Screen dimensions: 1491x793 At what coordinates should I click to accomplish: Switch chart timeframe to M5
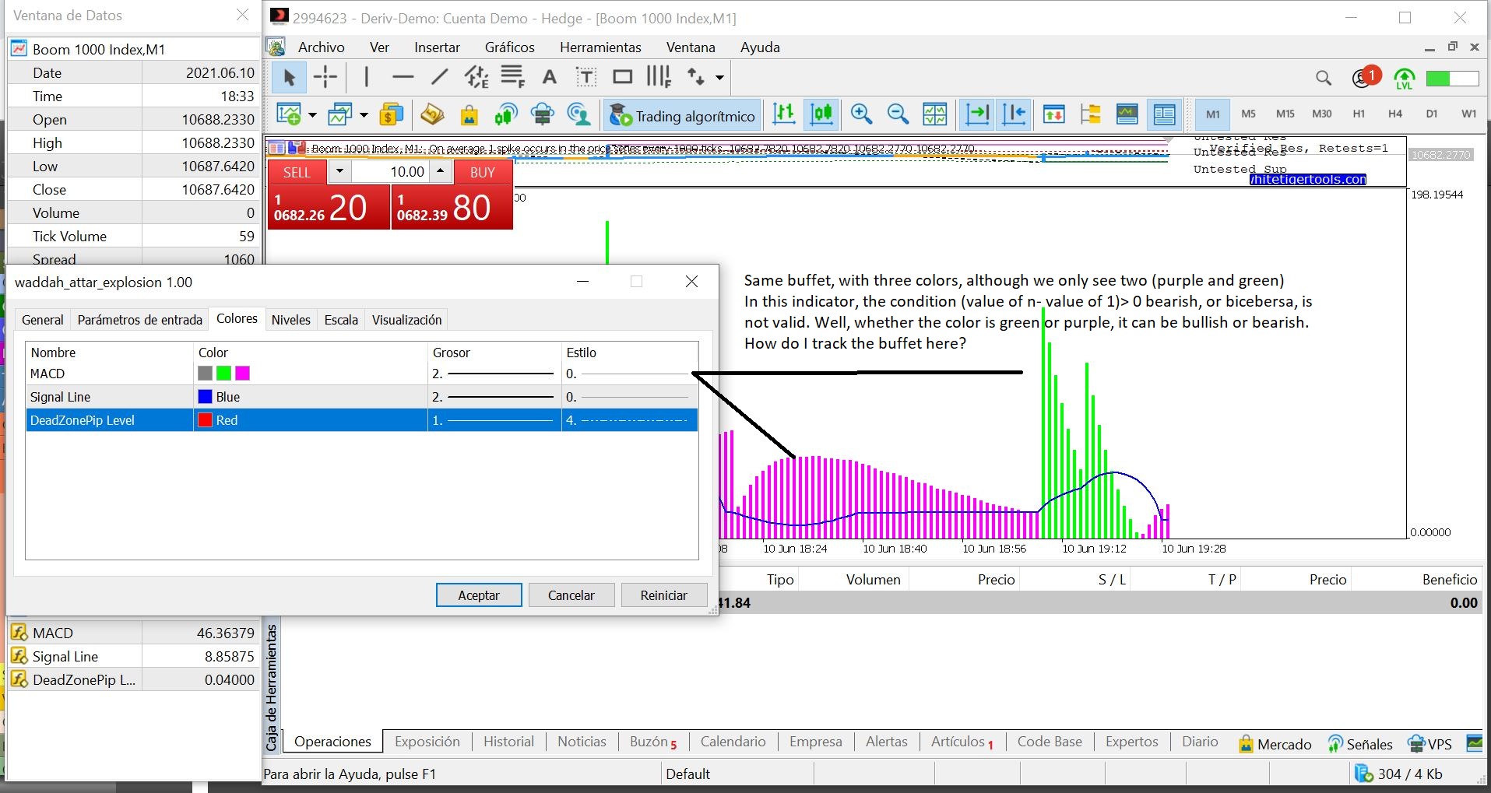(1248, 114)
